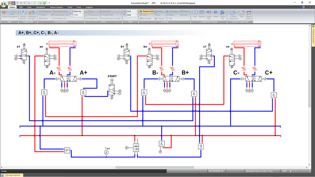Select the Extract Symbol tool
Viewport: 315px width, 177px height.
(x=249, y=14)
